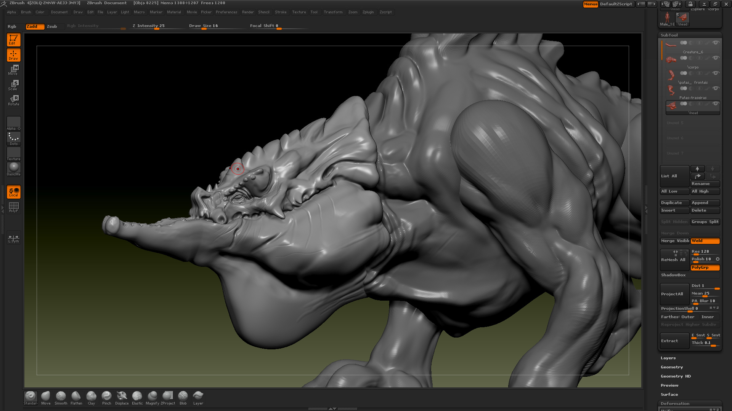Screen dimensions: 732x411
Task: Collapse the SubTool panel header
Action: [x=669, y=35]
